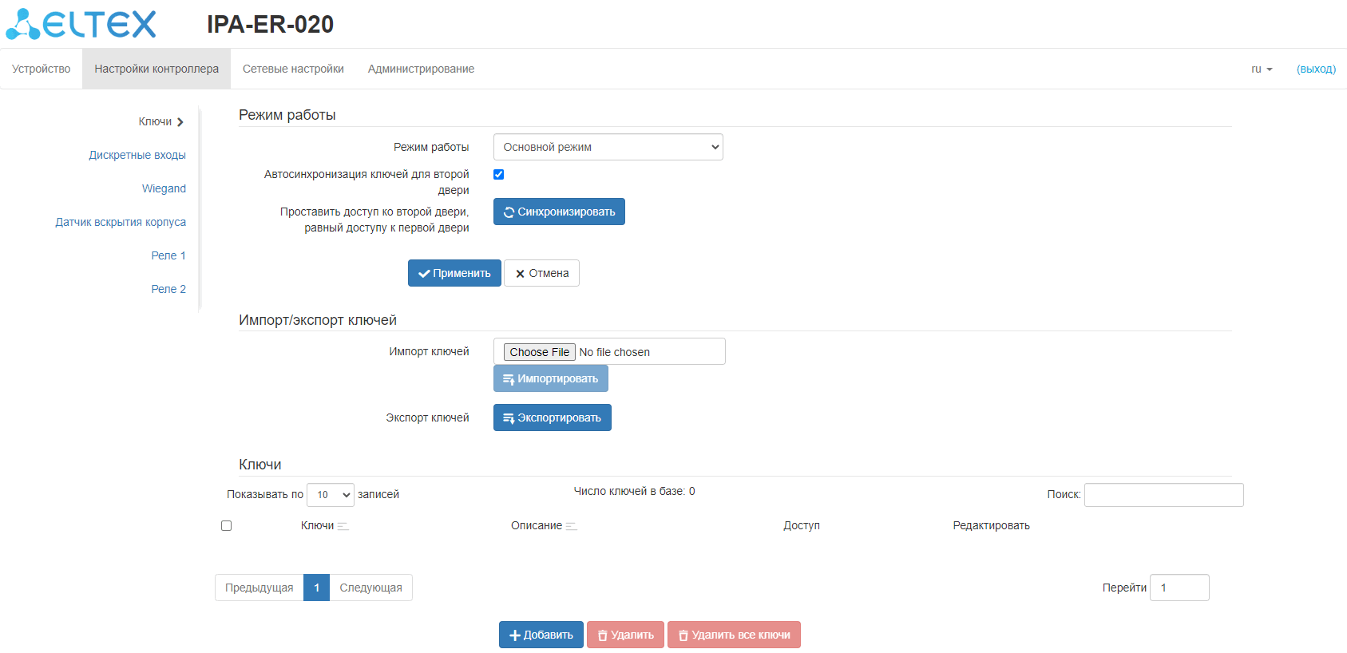This screenshot has width=1347, height=653.
Task: Click the sort icon beside Описание column
Action: pos(572,526)
